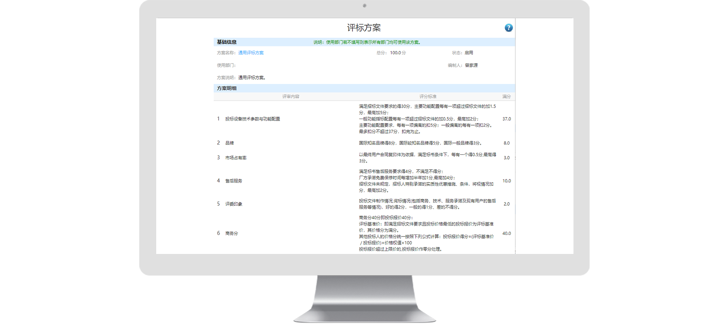The height and width of the screenshot is (324, 722).
Task: Click the green 说明 note text
Action: [x=367, y=42]
